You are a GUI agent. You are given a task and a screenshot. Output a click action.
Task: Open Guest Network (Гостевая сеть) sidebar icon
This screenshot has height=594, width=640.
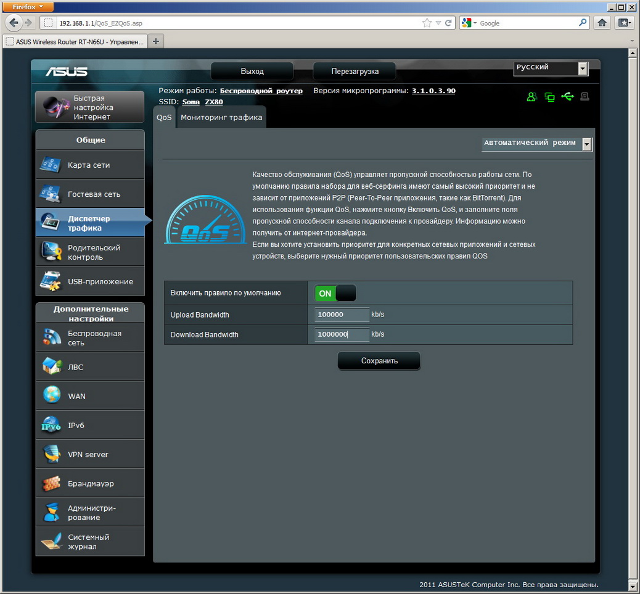click(x=51, y=194)
